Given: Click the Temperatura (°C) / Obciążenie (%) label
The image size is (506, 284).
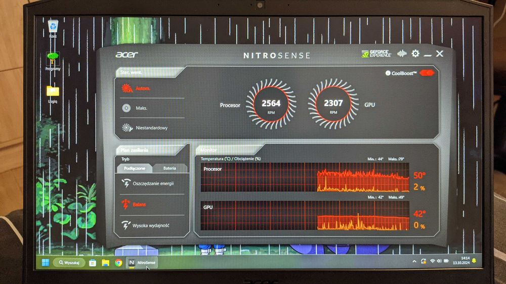Looking at the screenshot, I should [231, 159].
